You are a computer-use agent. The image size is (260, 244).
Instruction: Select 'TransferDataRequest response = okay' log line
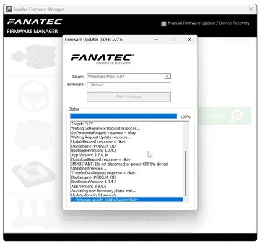tap(103, 173)
